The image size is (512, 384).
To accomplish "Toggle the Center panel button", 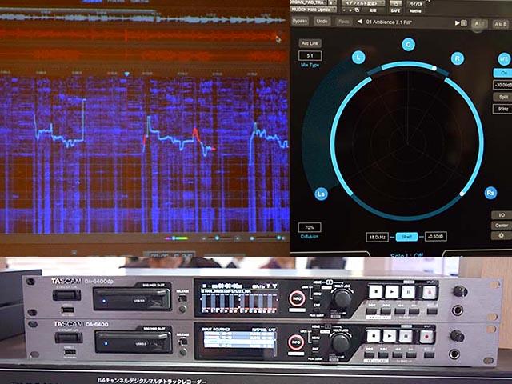I will [502, 226].
